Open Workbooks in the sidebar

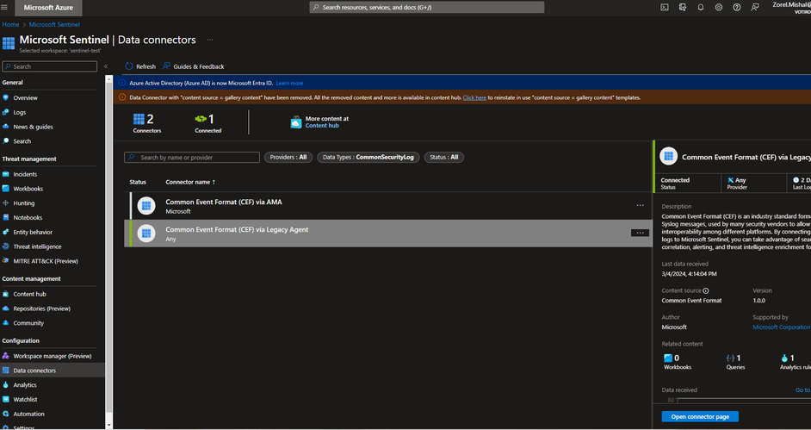[x=28, y=189]
